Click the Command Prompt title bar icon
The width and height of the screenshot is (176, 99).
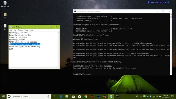(75, 11)
